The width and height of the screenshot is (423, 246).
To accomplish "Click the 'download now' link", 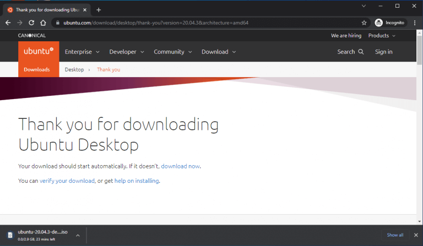I will (180, 166).
